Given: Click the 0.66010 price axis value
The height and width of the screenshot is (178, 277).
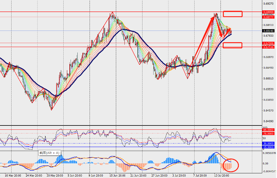Looking at the screenshot, I should click(268, 78).
